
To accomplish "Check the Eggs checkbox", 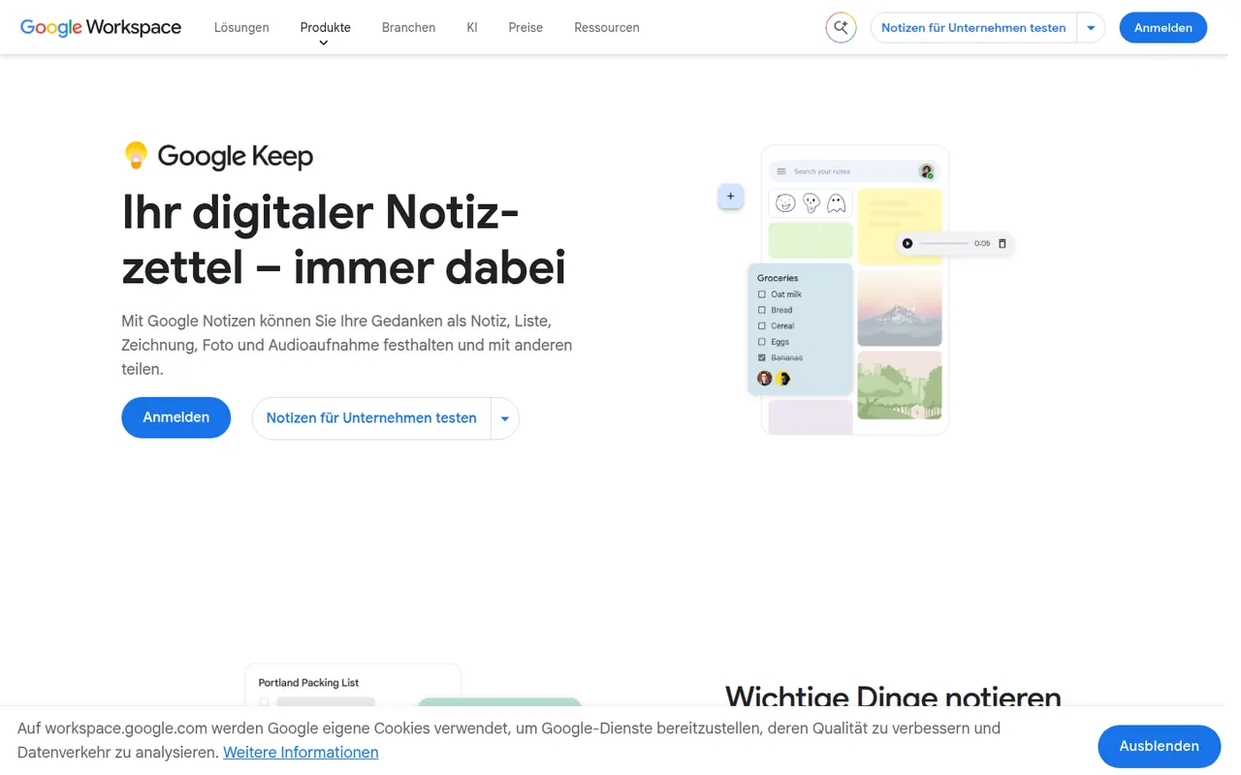I will click(762, 342).
